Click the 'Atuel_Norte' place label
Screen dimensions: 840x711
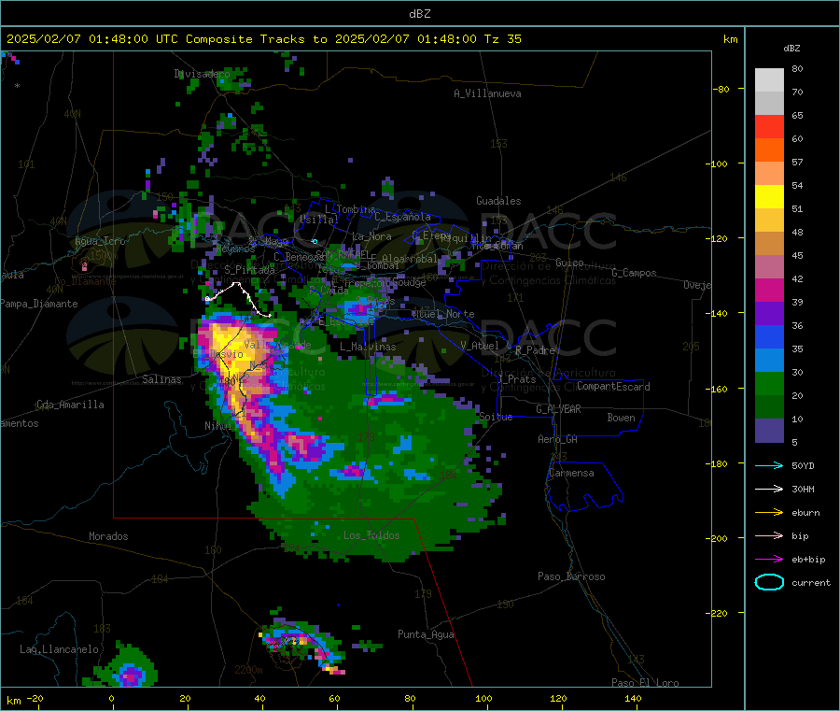(x=443, y=314)
